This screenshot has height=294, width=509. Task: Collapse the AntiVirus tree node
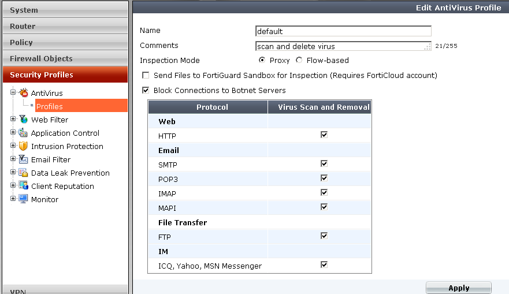coord(13,92)
